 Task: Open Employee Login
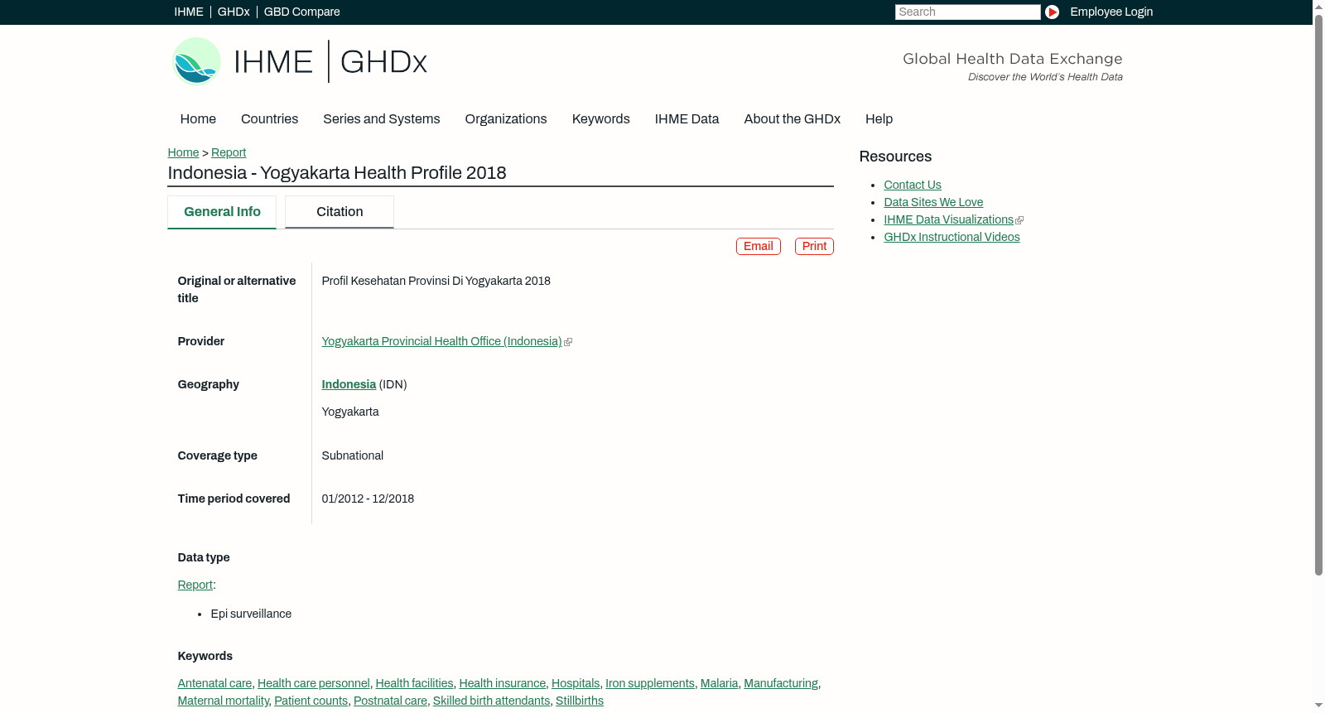1111,12
